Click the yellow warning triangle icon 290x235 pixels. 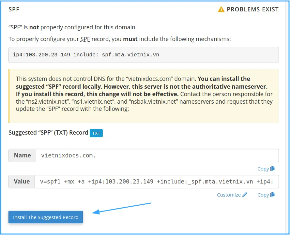221,9
